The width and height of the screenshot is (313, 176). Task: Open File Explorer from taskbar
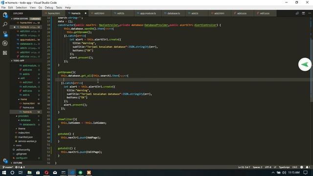29,173
